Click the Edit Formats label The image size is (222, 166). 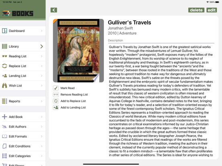(18, 136)
